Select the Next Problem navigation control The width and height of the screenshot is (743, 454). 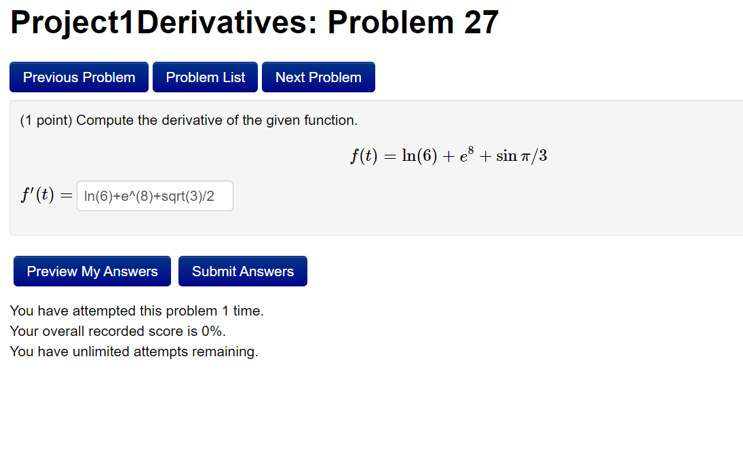(x=318, y=77)
